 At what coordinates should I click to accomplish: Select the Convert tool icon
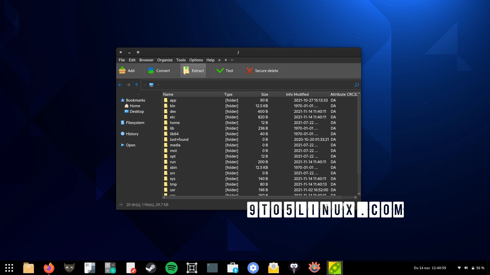click(x=151, y=71)
